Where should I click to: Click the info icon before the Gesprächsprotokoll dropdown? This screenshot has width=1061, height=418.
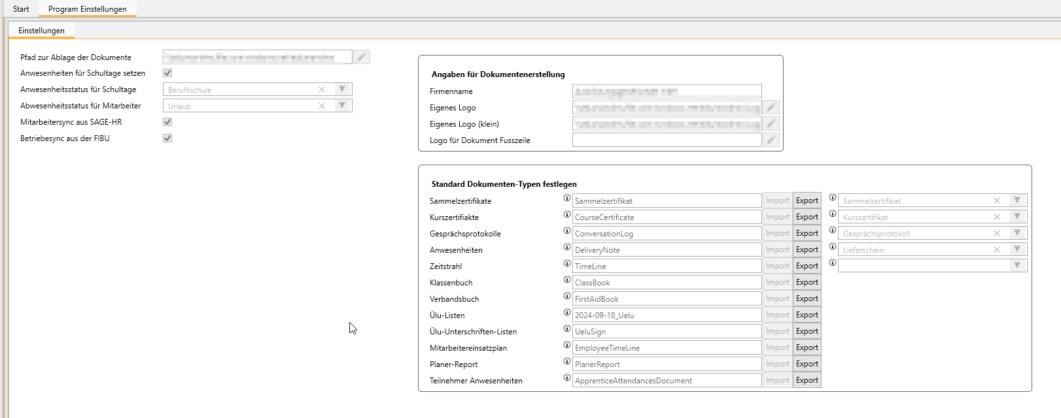(833, 230)
